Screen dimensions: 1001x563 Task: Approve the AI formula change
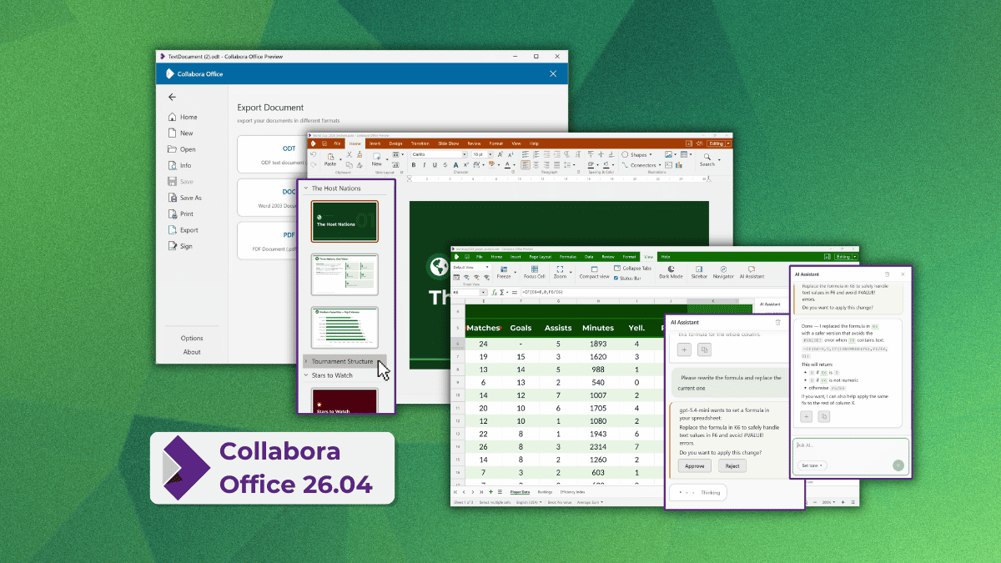[695, 466]
